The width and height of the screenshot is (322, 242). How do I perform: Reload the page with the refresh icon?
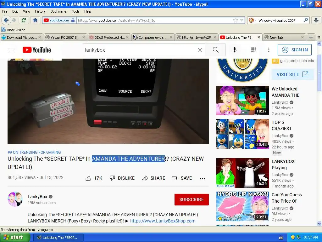coord(24,20)
